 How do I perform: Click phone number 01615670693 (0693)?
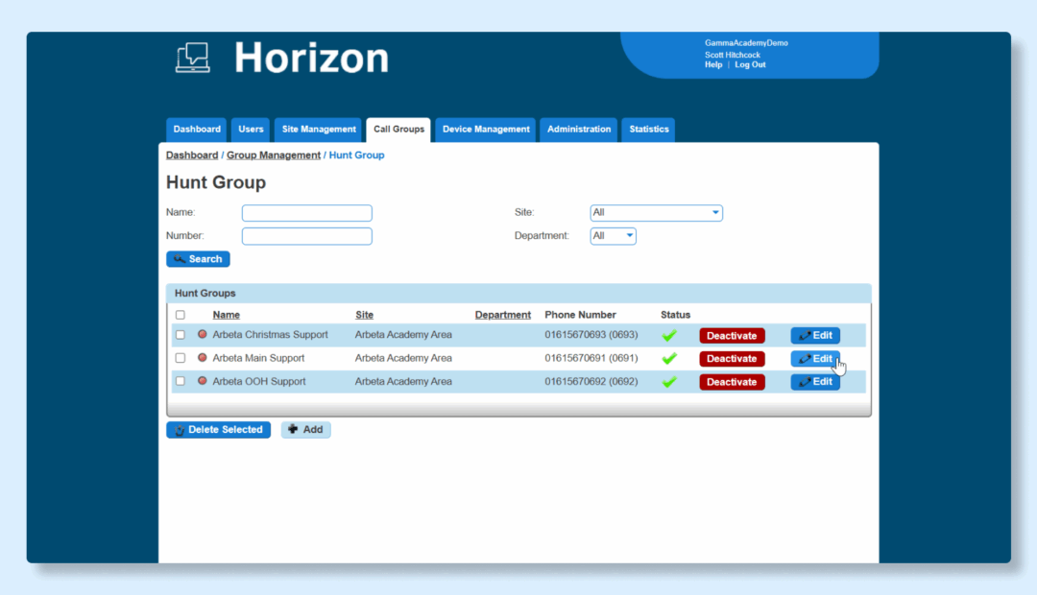[591, 335]
